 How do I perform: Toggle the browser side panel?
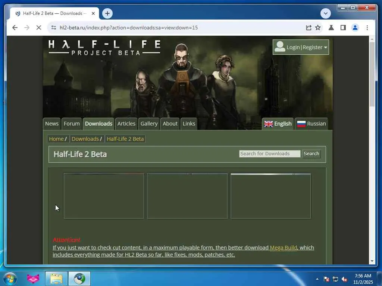point(343,28)
